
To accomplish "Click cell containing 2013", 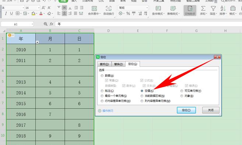I will 21,82.
